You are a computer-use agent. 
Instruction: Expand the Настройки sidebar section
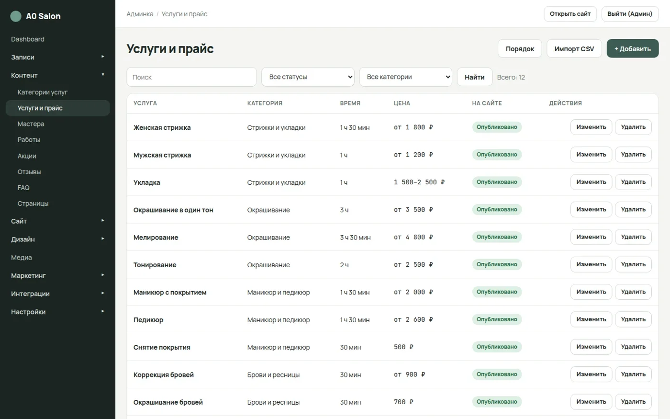(57, 312)
